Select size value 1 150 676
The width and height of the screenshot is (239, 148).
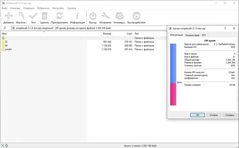[x=106, y=49]
